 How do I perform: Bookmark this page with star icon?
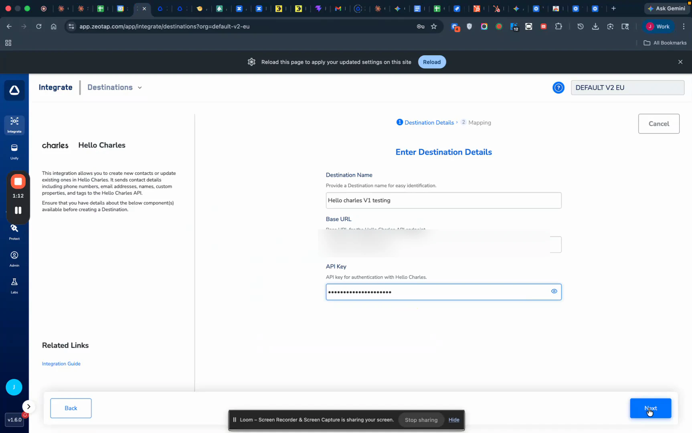click(434, 26)
